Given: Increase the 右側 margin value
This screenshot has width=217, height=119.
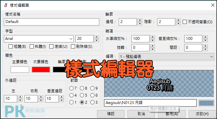Looking at the screenshot, I should (x=41, y=97).
